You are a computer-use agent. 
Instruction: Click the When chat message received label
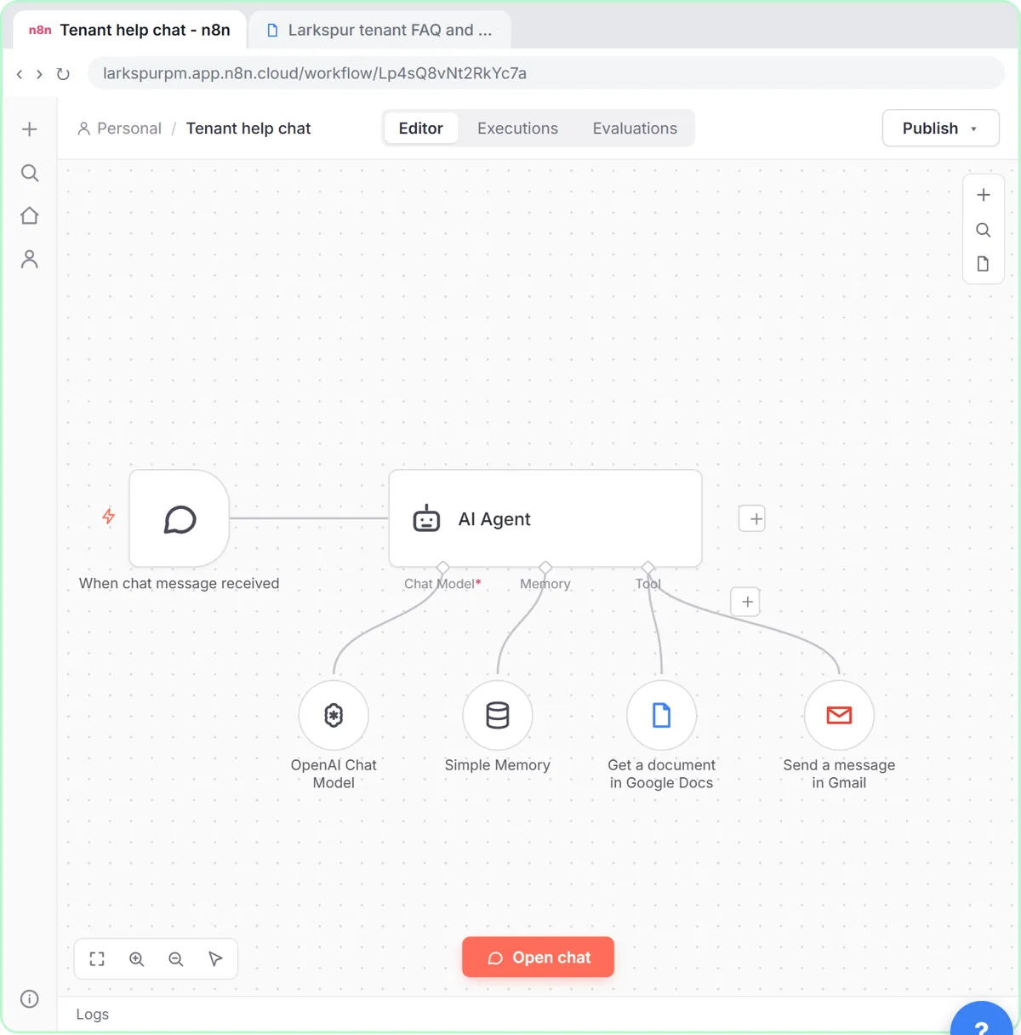[x=179, y=583]
